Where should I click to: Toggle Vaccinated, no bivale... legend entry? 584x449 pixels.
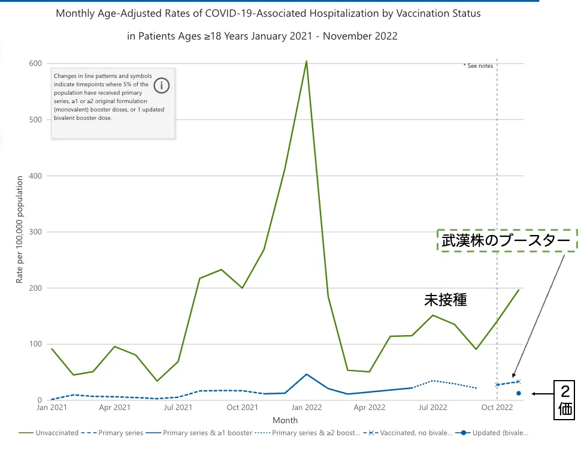coord(408,433)
